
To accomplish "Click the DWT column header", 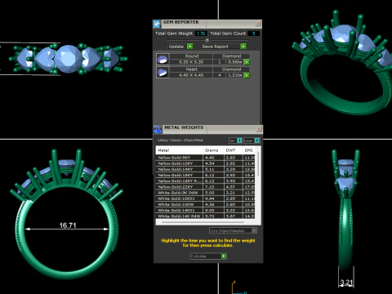I will click(233, 150).
